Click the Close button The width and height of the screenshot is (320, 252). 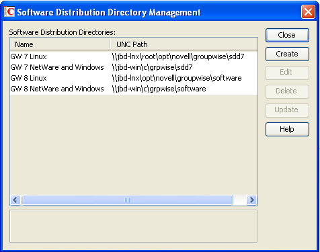pos(287,35)
